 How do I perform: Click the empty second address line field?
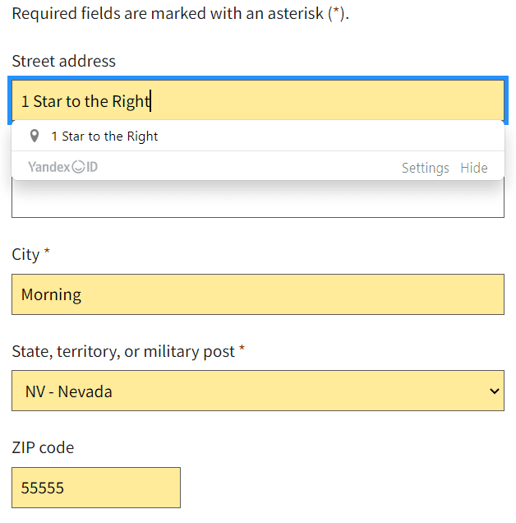click(x=258, y=200)
